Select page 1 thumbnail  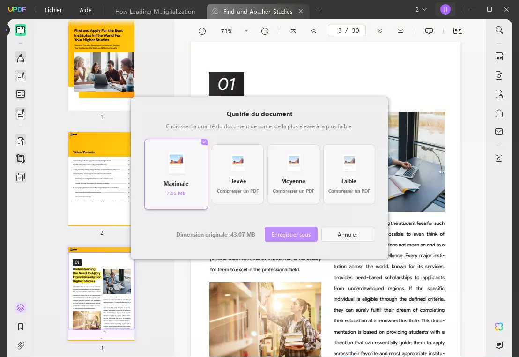coord(101,66)
